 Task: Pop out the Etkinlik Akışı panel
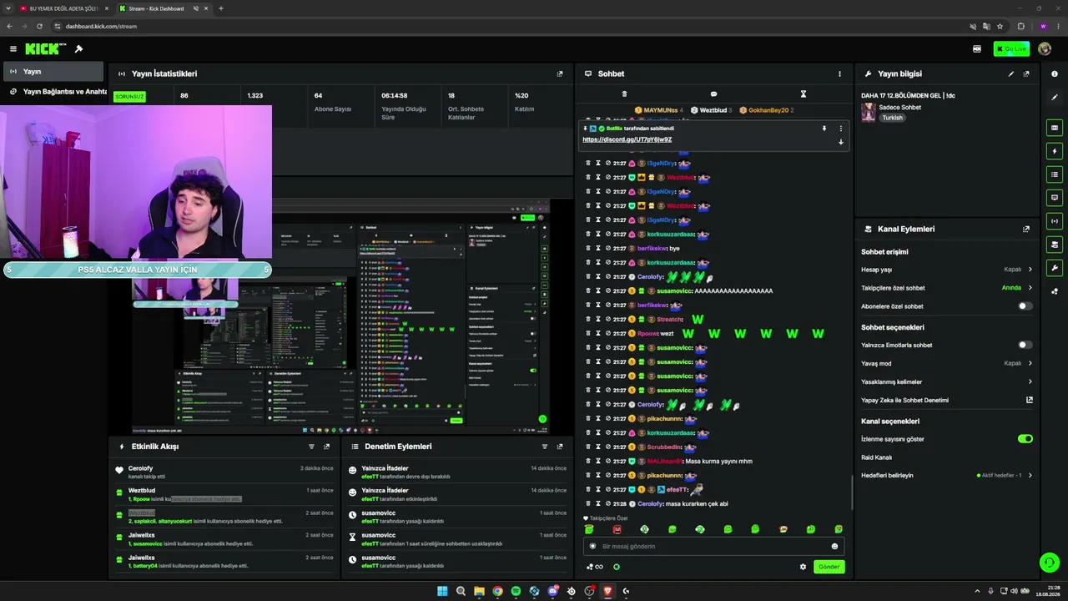[326, 447]
